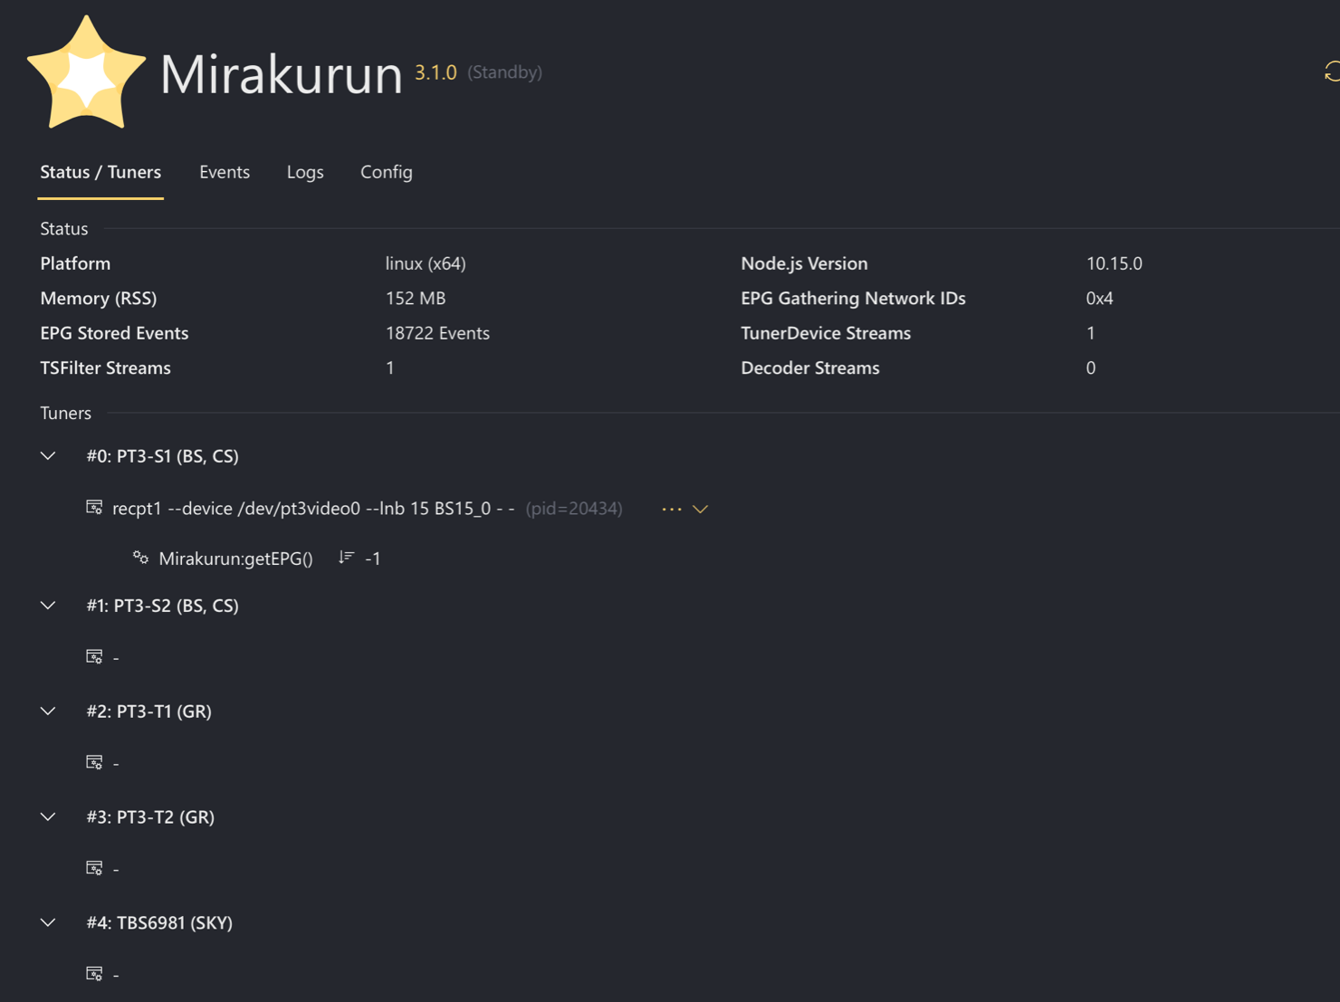The width and height of the screenshot is (1340, 1002).
Task: Click the Node.js Version label
Action: [804, 263]
